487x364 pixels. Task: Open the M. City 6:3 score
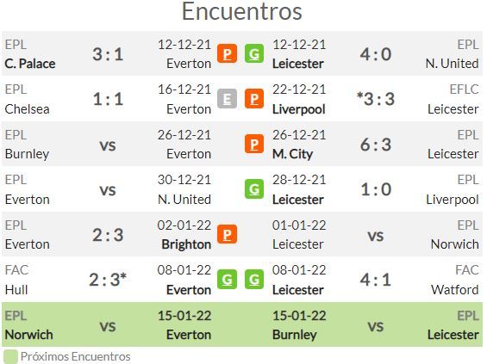(x=376, y=145)
